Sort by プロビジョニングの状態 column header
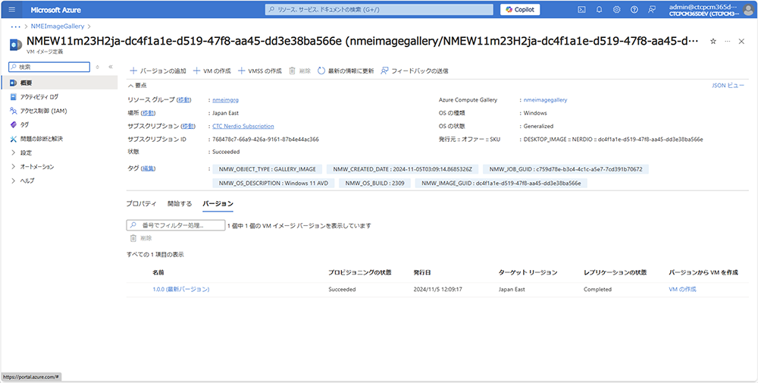Screen dimensions: 758x383 tap(359, 273)
